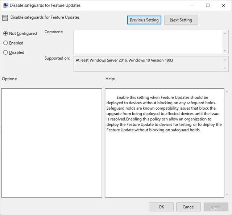Click the policy setting icon beside heading
The width and height of the screenshot is (232, 215).
point(5,18)
